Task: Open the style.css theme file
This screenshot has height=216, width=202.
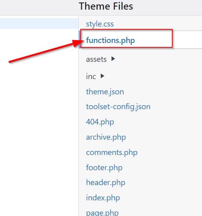Action: [100, 24]
